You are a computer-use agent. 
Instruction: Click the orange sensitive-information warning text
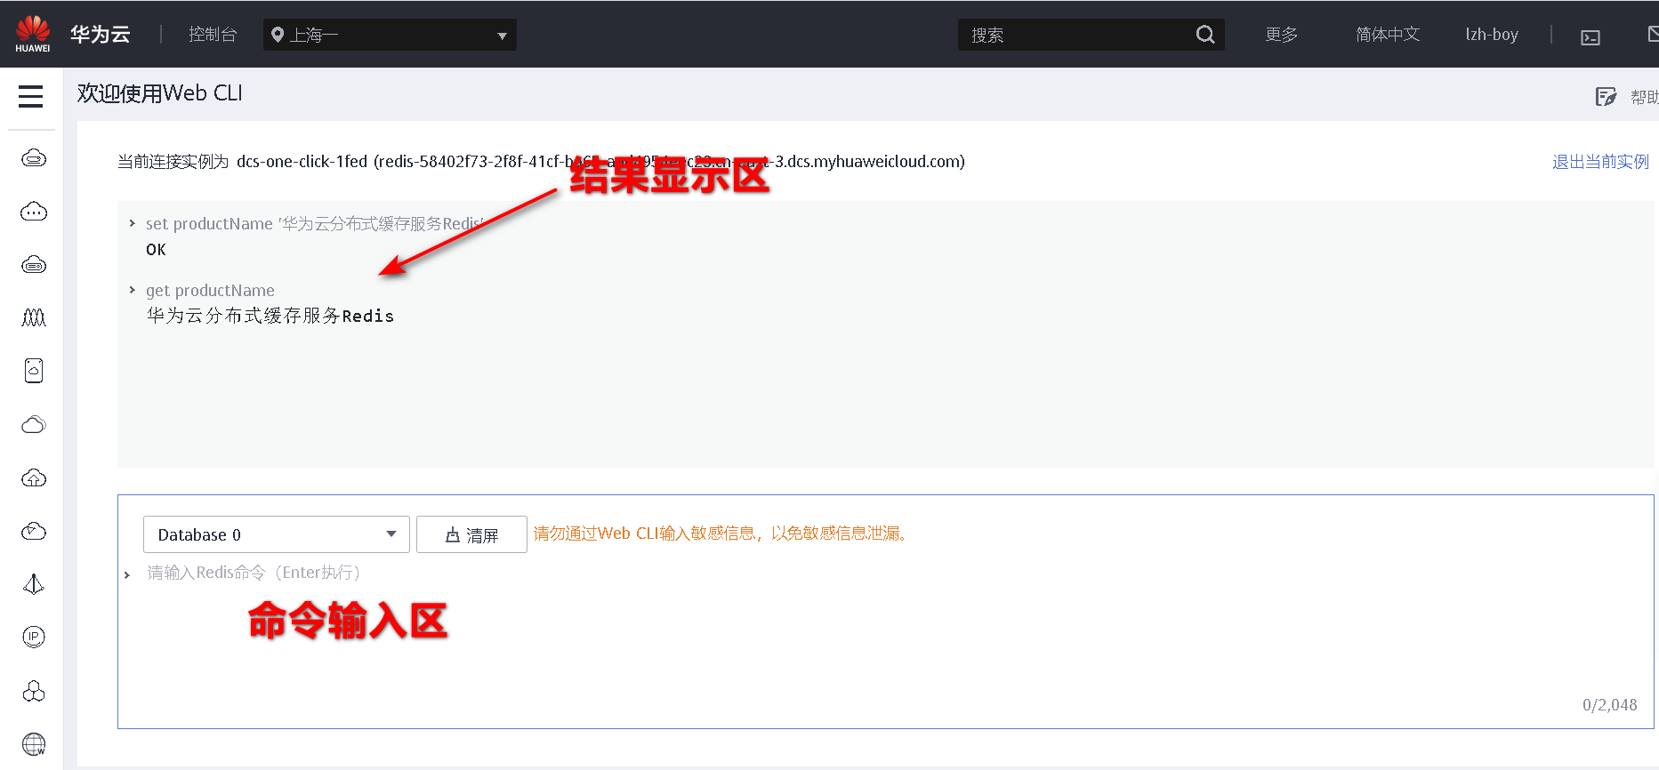pyautogui.click(x=721, y=533)
